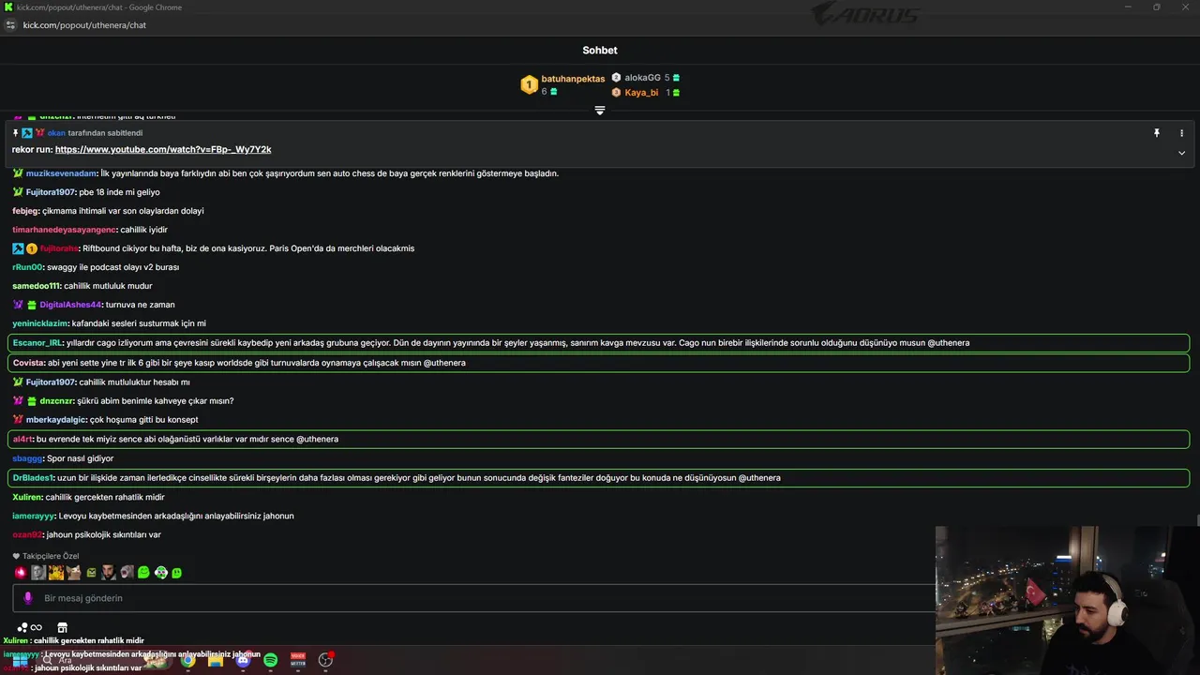Insert the fire Pikachu follower emote
1200x675 pixels.
pos(56,573)
